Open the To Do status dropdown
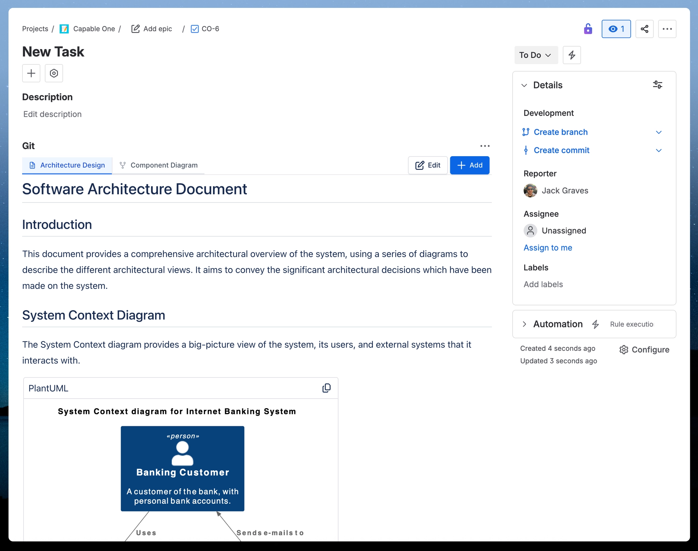Screen dimensions: 698x551 tap(536, 55)
